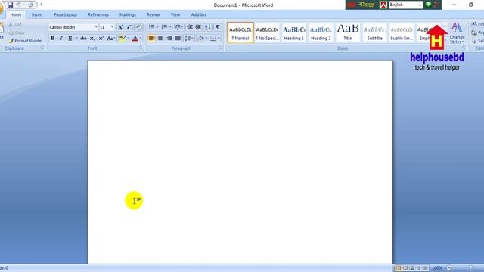This screenshot has width=484, height=272.
Task: Toggle Underline formatting
Action: click(x=70, y=39)
